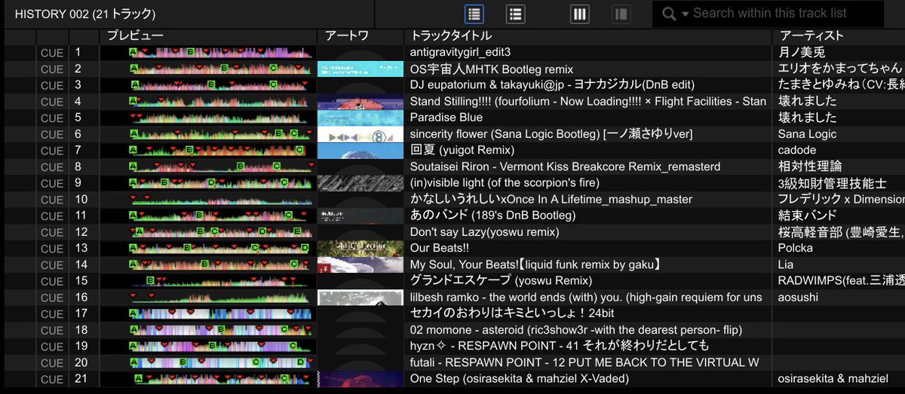Select track futali - RESPAWN POINT - 12
Image resolution: width=905 pixels, height=394 pixels.
(x=584, y=362)
